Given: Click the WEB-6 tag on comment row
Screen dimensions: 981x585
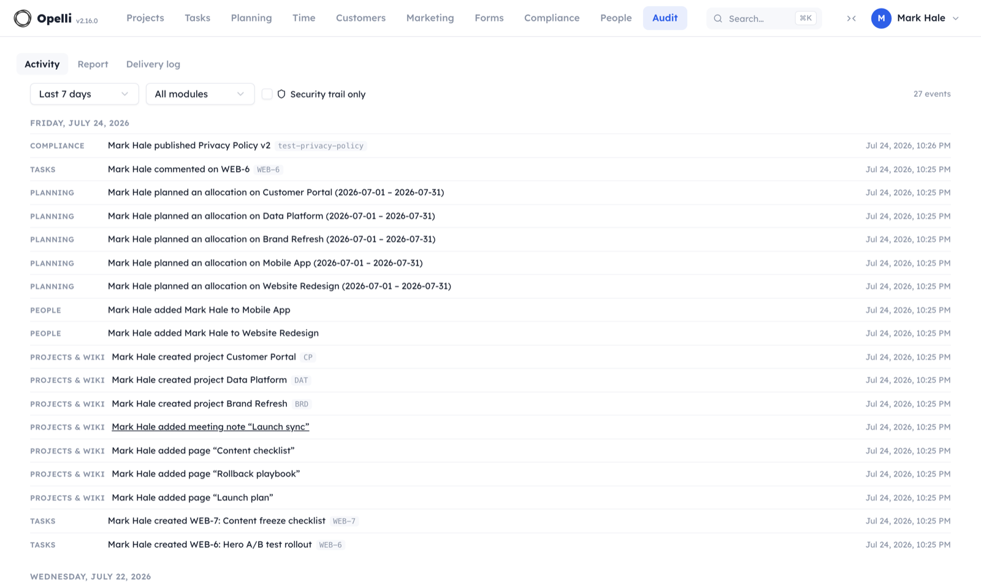Looking at the screenshot, I should pyautogui.click(x=268, y=170).
